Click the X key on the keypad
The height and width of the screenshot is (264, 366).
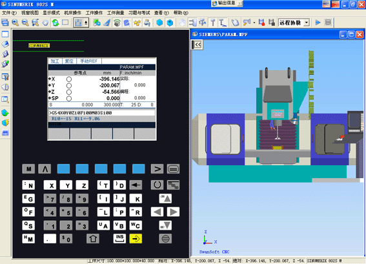point(50,185)
